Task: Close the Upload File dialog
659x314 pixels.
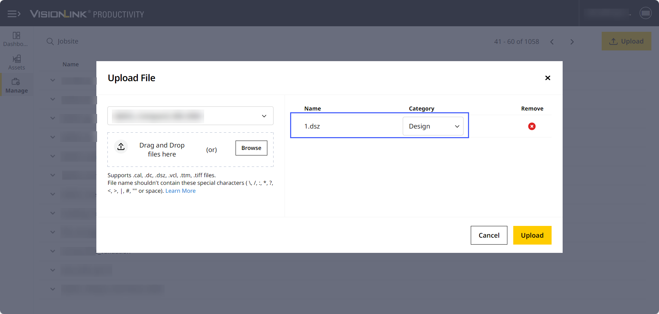Action: pyautogui.click(x=547, y=78)
